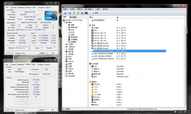Click the padlock icon on the chassis intrusion row
Image resolution: width=191 pixels, height=114 pixels.
(x=92, y=20)
